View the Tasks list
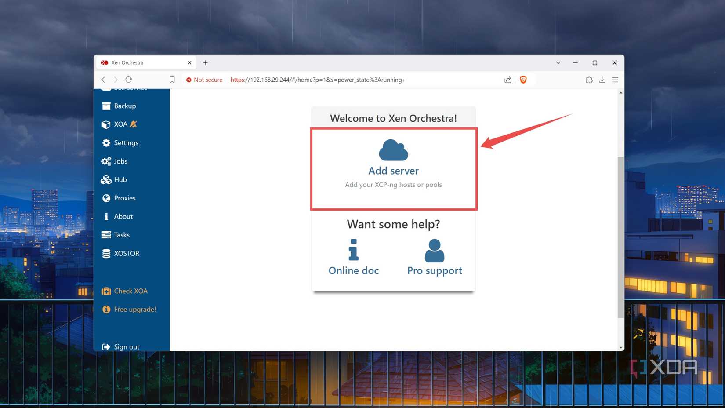 pyautogui.click(x=121, y=235)
